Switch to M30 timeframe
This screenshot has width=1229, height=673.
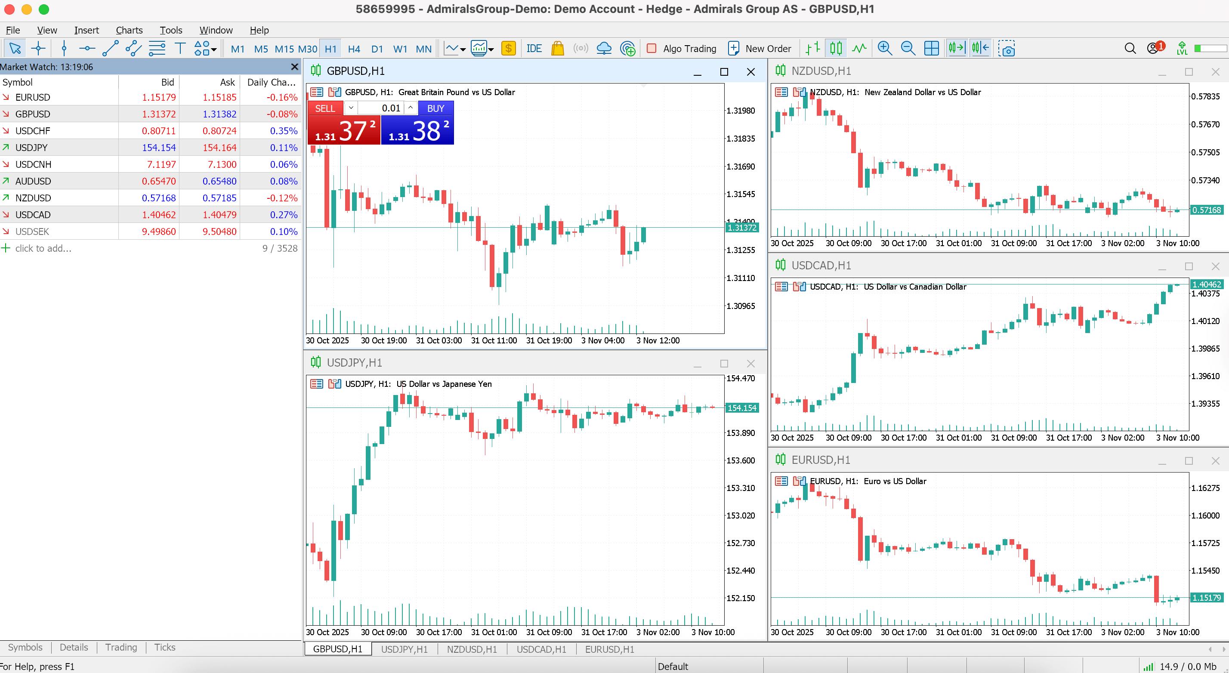click(x=308, y=49)
